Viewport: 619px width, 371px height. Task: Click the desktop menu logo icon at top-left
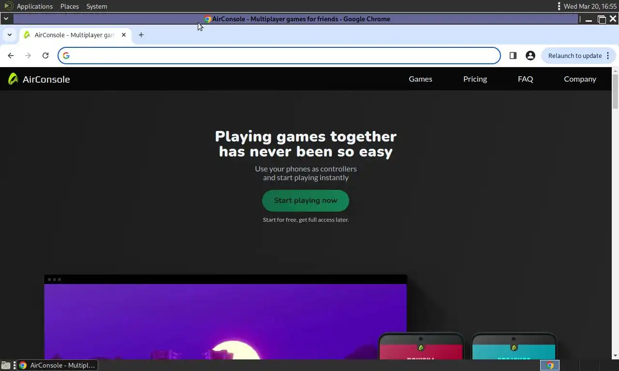(8, 6)
